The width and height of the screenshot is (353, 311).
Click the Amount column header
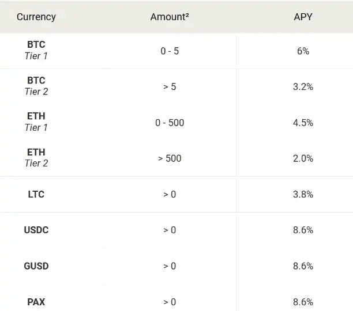170,17
